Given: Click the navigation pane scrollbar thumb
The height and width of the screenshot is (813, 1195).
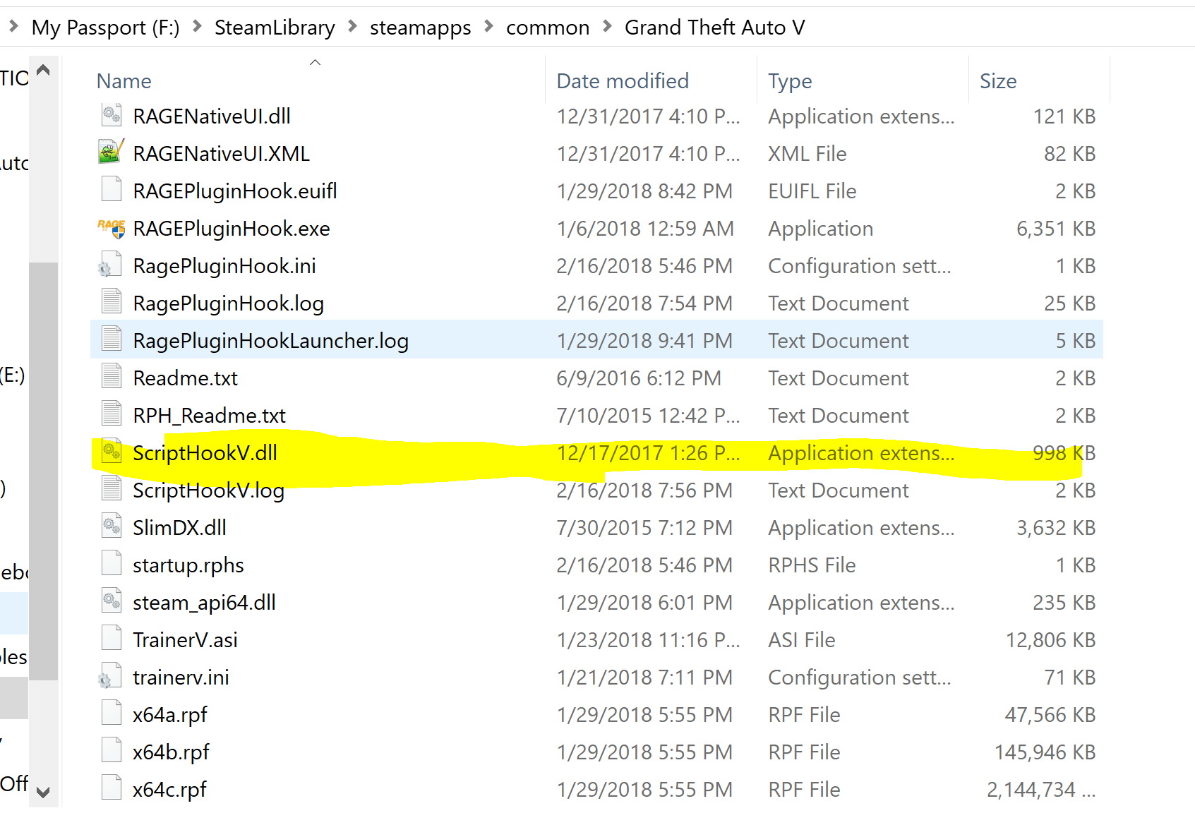Looking at the screenshot, I should (43, 471).
